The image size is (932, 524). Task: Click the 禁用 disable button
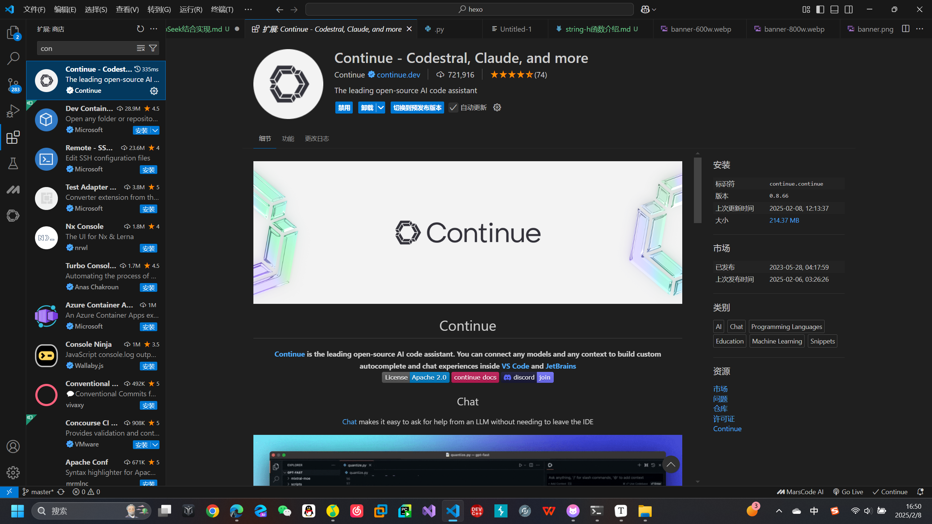pos(344,108)
